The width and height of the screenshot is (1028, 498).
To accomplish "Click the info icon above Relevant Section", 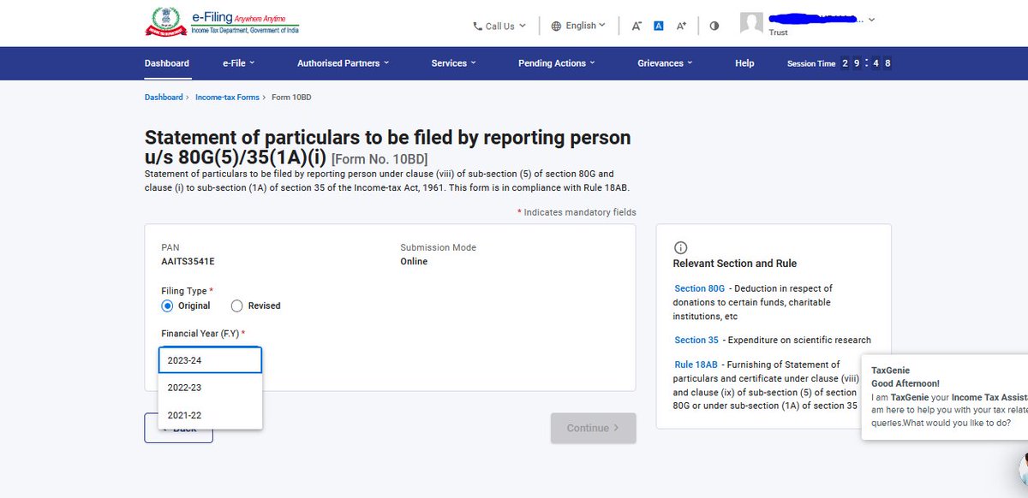I will click(x=681, y=247).
